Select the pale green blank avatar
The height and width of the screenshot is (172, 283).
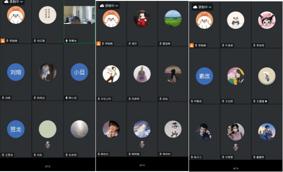[48, 129]
